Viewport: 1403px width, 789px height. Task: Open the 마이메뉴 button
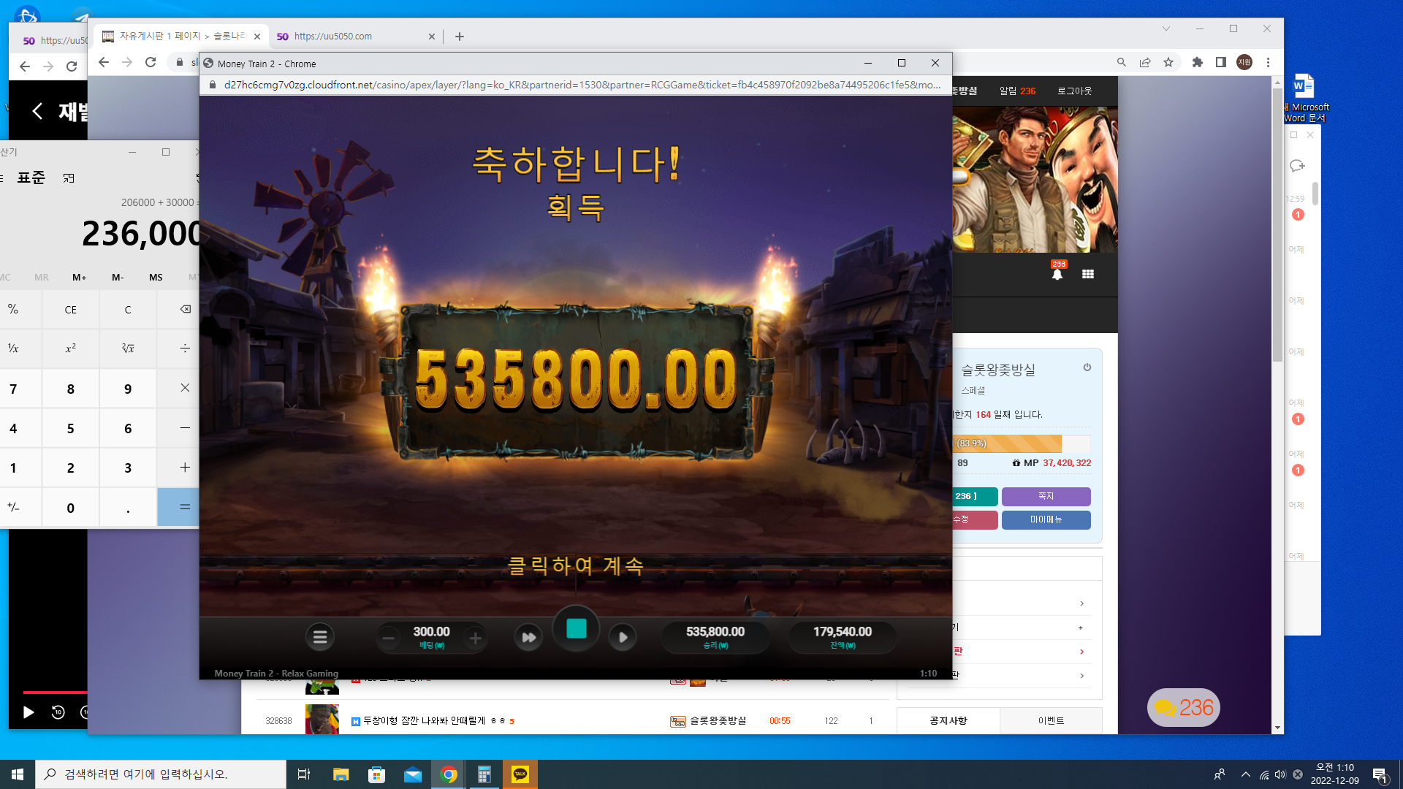click(1046, 519)
